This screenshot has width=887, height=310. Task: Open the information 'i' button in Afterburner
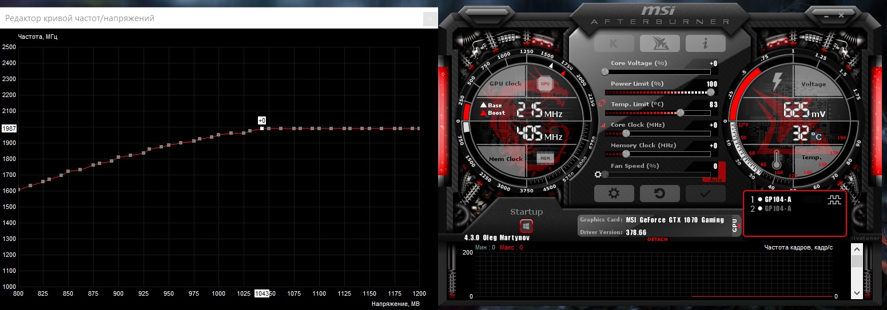click(705, 43)
